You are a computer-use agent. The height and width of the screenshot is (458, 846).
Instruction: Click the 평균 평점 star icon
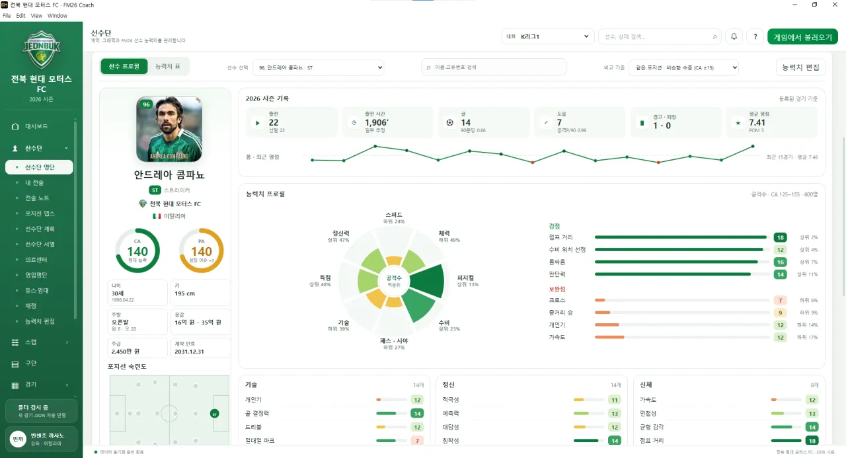tap(738, 123)
